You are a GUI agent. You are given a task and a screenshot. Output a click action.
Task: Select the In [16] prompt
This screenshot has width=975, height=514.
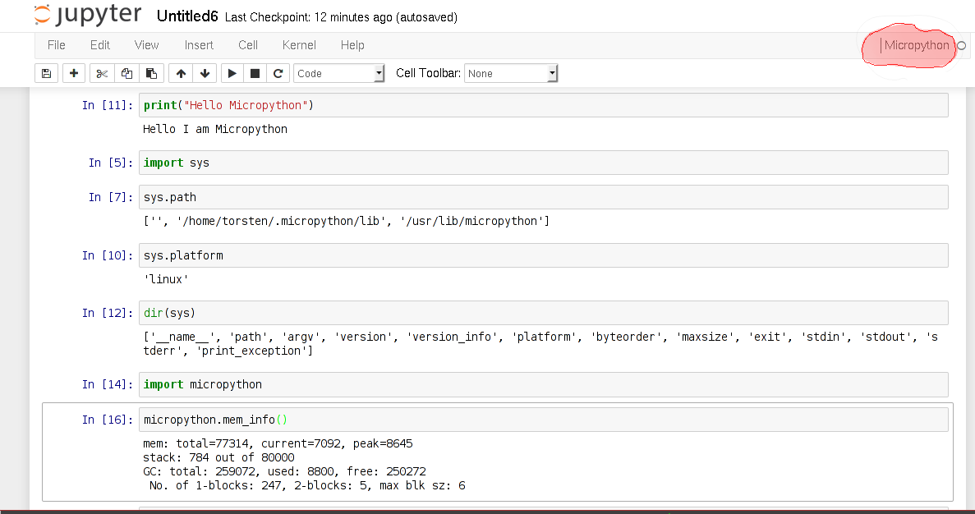108,420
